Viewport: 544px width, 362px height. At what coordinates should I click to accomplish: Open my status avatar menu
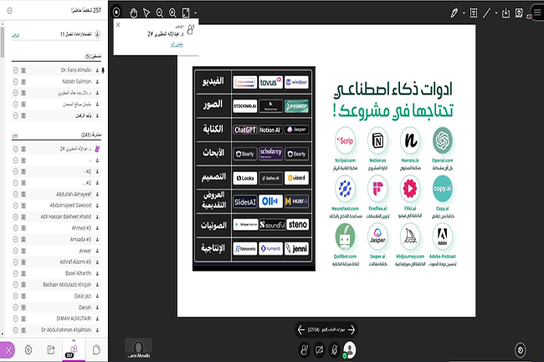(349, 349)
